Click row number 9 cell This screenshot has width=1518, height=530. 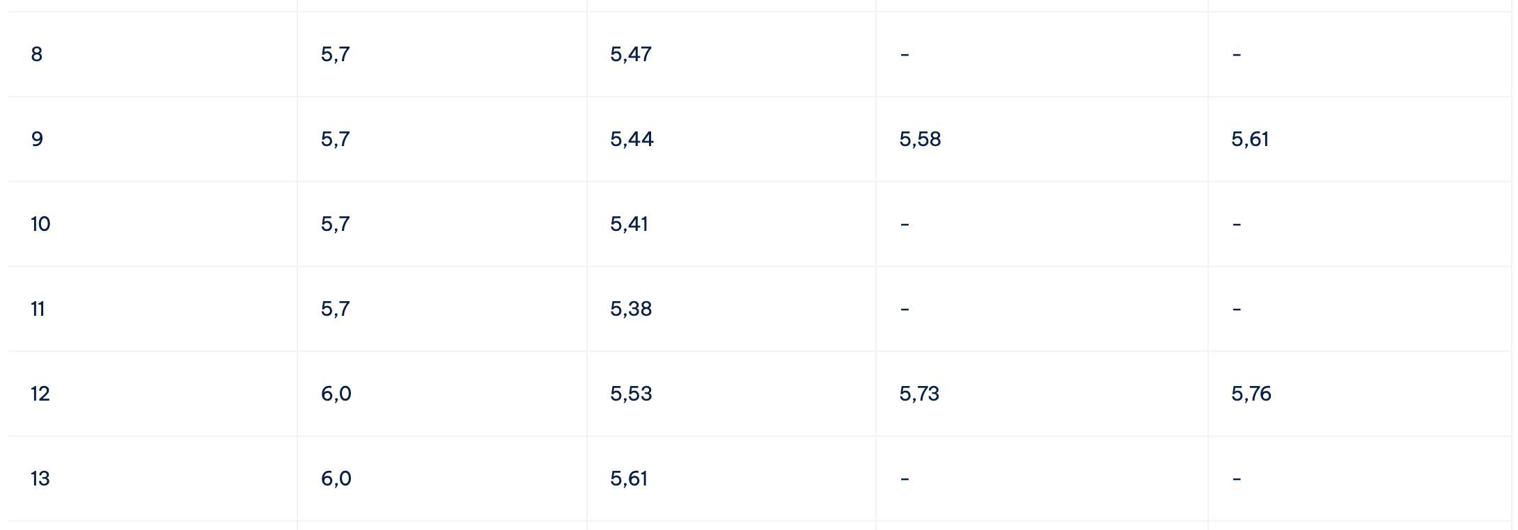pyautogui.click(x=152, y=139)
